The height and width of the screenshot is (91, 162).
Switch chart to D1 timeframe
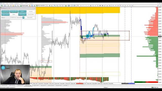tap(128, 6)
